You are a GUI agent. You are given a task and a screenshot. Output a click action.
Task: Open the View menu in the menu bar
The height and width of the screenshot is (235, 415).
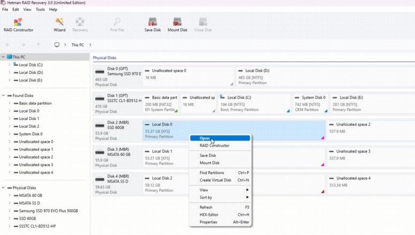pyautogui.click(x=27, y=9)
